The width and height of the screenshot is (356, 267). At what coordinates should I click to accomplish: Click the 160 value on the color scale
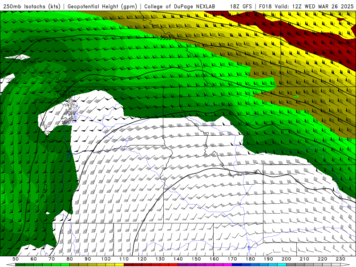(x=214, y=259)
